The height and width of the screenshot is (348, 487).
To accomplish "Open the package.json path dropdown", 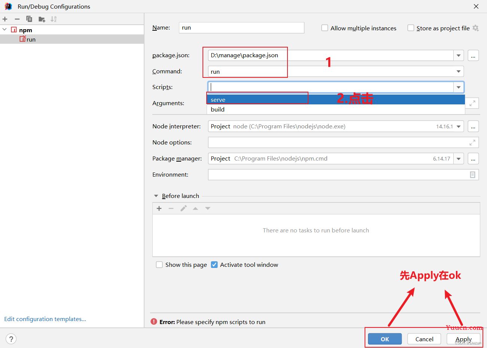I will tap(459, 55).
